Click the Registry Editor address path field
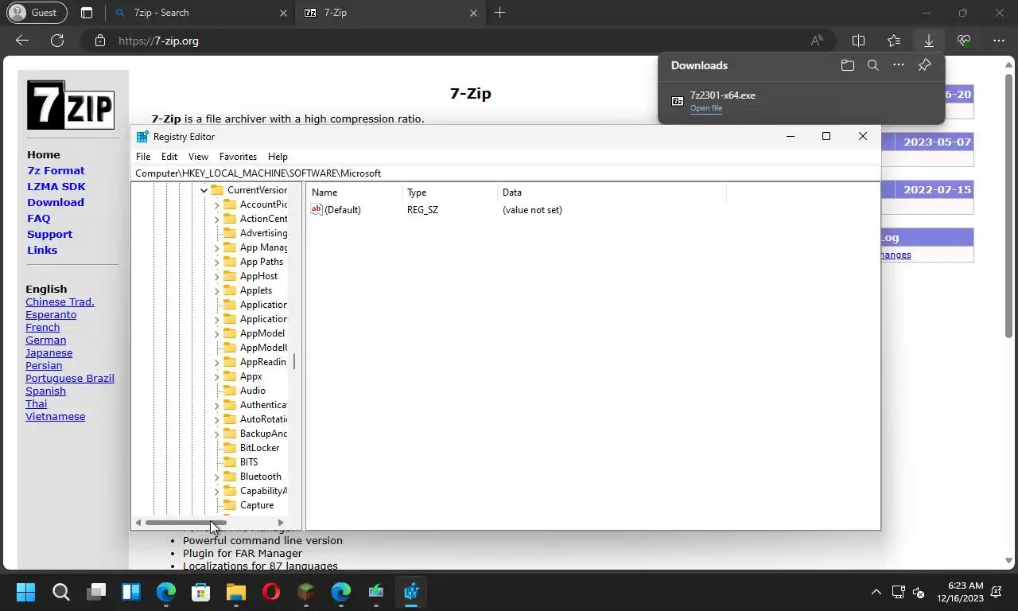Image resolution: width=1018 pixels, height=611 pixels. coord(506,173)
